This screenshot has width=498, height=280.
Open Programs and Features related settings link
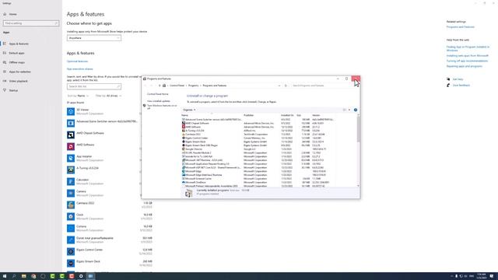tap(460, 27)
